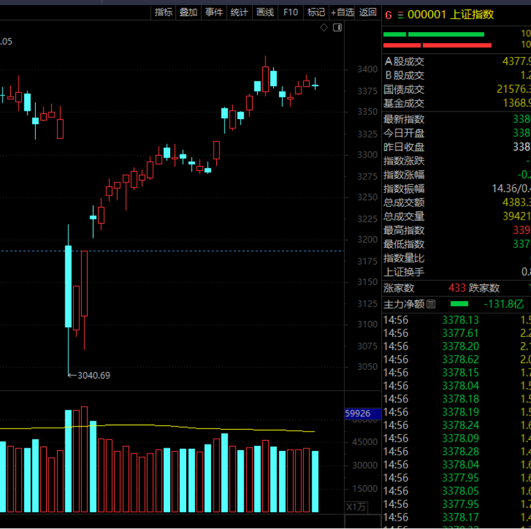Click the 指数涨跌 row label
The image size is (531, 529).
tap(404, 161)
